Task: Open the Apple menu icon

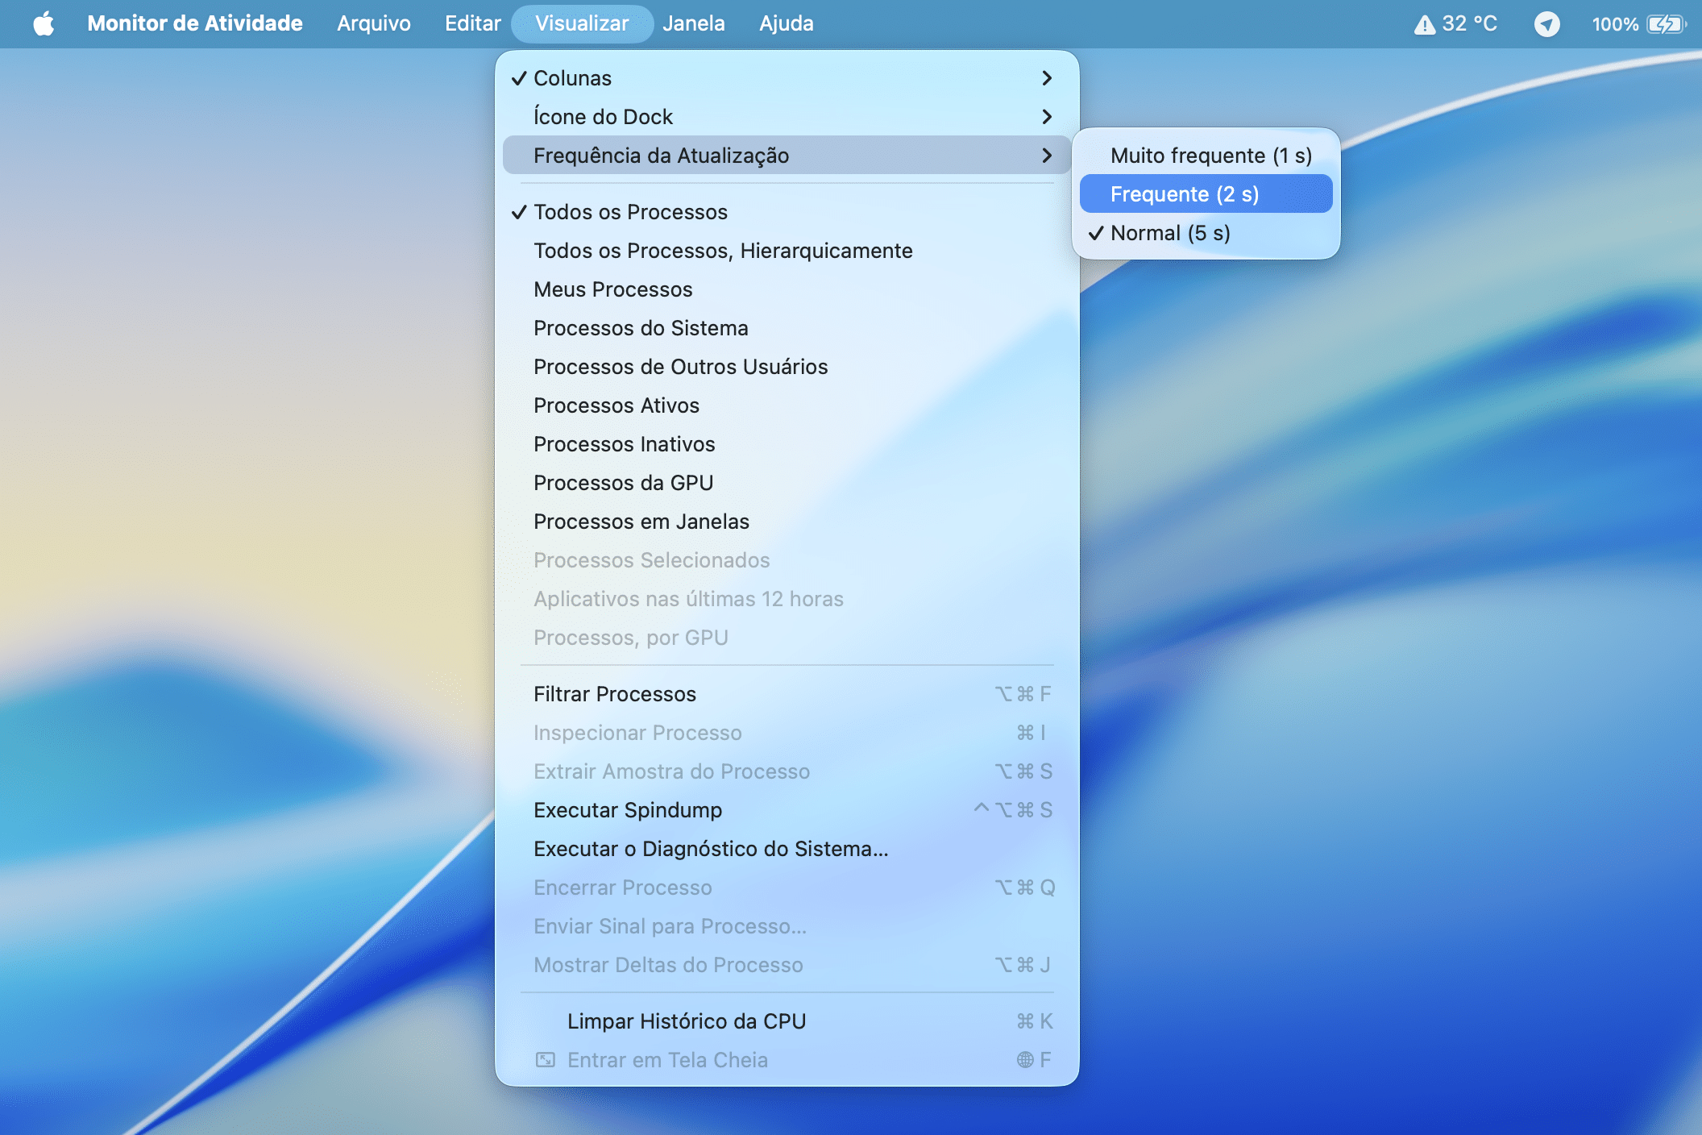Action: pyautogui.click(x=44, y=23)
